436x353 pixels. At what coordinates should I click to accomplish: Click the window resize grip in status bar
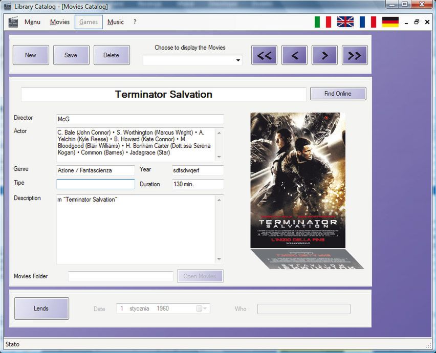click(428, 345)
